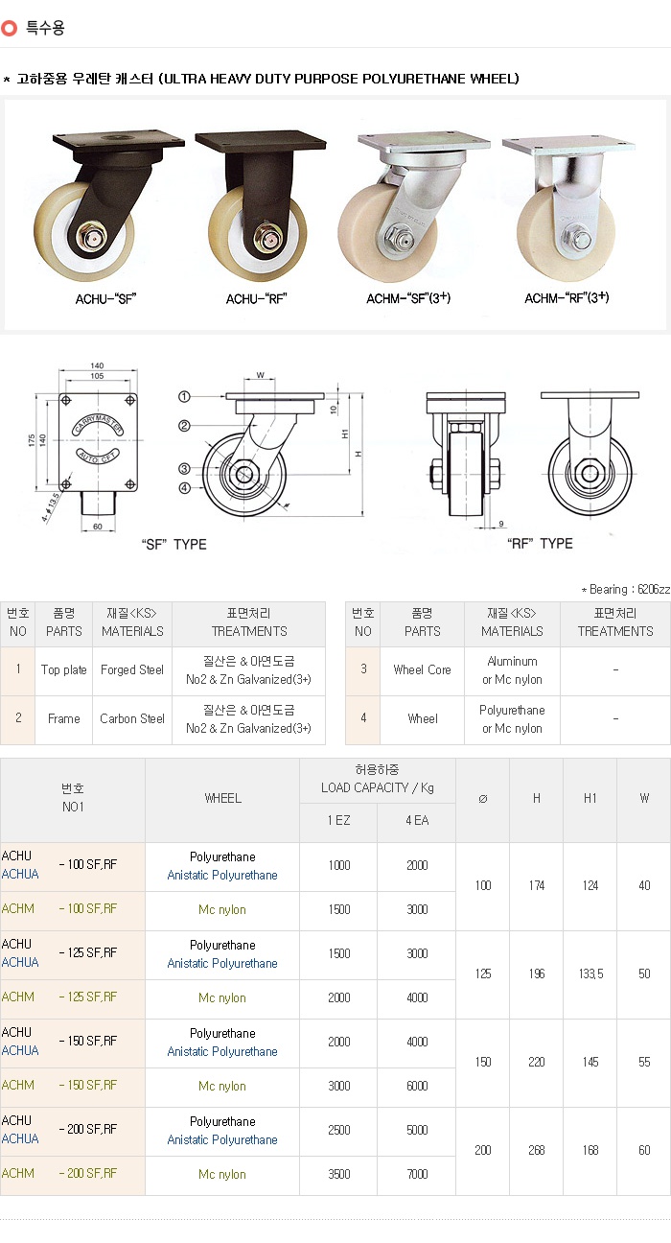Viewport: 671px width, 1243px height.
Task: Select the ACHM -100 SF,RF model cell
Action: (x=73, y=909)
